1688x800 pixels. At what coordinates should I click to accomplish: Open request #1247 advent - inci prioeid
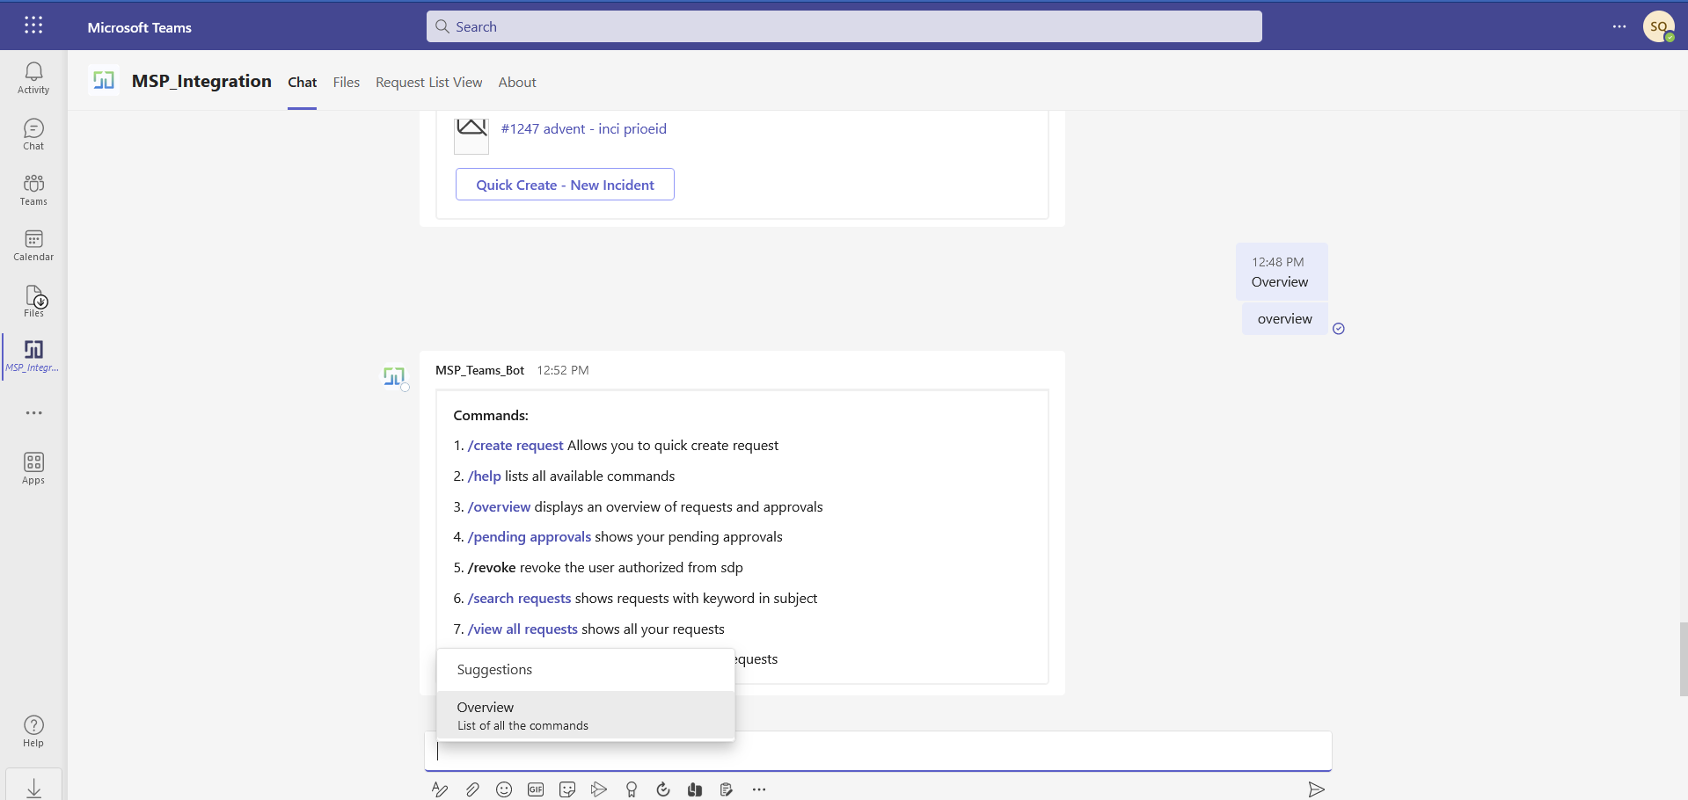pos(584,128)
